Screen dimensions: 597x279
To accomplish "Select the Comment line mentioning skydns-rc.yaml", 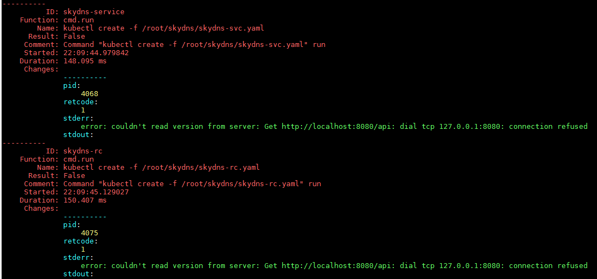I will (192, 183).
